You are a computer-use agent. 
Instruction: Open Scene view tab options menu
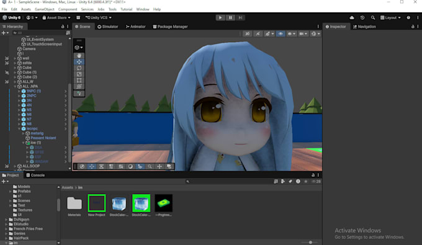point(318,27)
